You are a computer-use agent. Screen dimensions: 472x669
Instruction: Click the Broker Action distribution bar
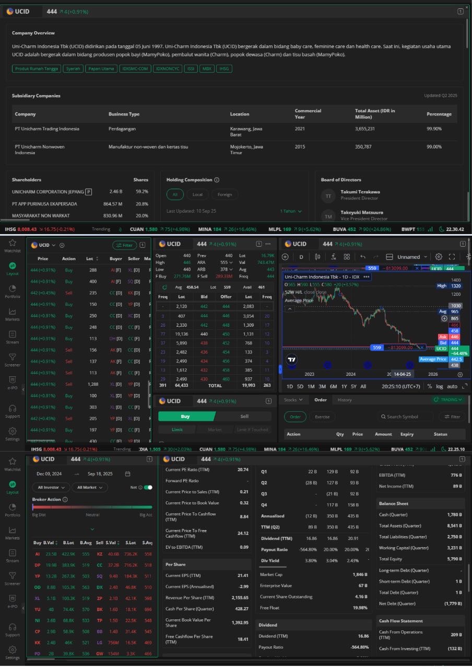(x=92, y=506)
